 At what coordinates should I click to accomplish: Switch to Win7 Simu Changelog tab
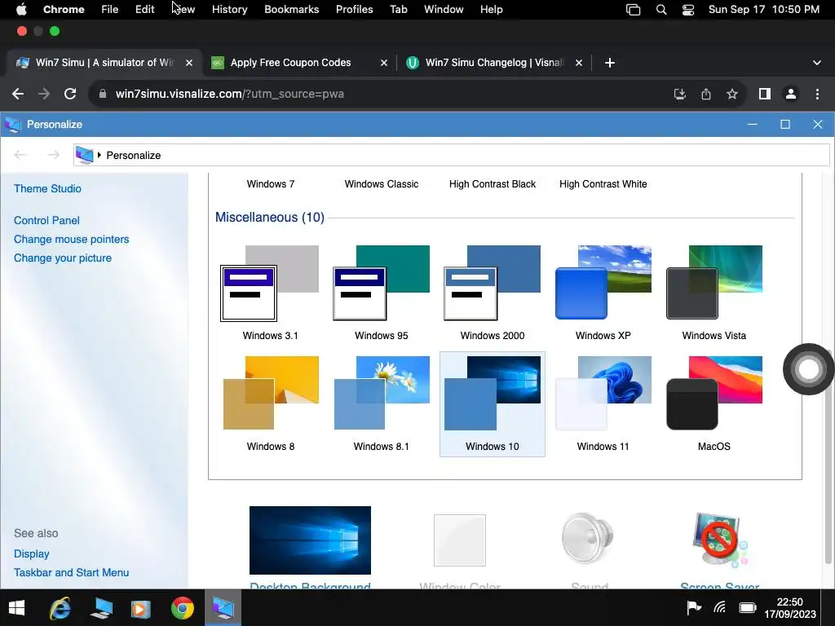click(493, 63)
